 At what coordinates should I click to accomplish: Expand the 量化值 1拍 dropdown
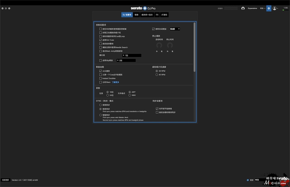click(132, 55)
